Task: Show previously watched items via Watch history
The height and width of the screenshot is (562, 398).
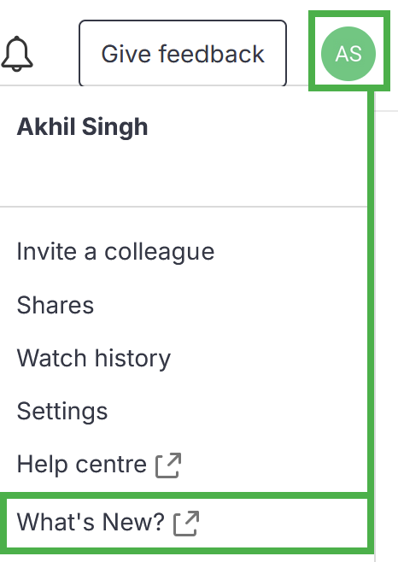Action: pos(94,358)
